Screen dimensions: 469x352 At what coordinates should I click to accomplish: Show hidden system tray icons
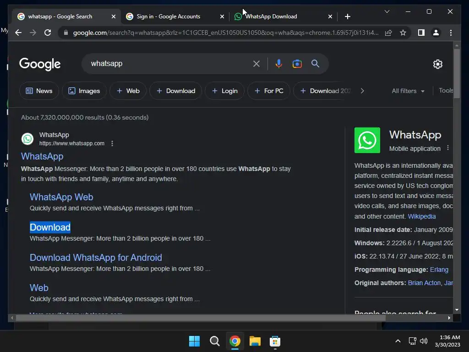[398, 341]
